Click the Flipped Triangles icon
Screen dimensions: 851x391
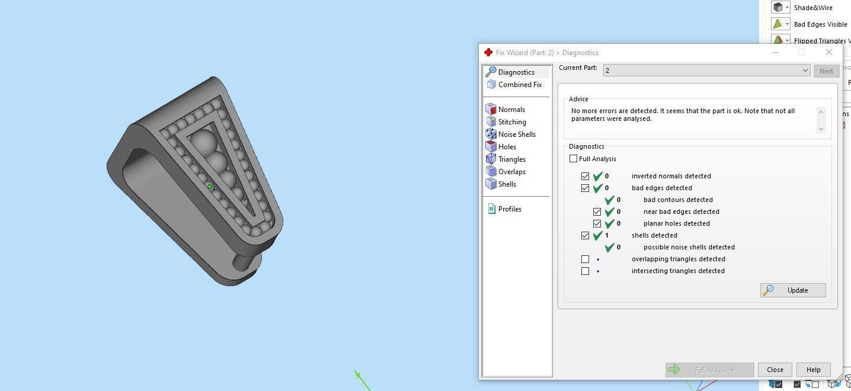click(x=778, y=40)
